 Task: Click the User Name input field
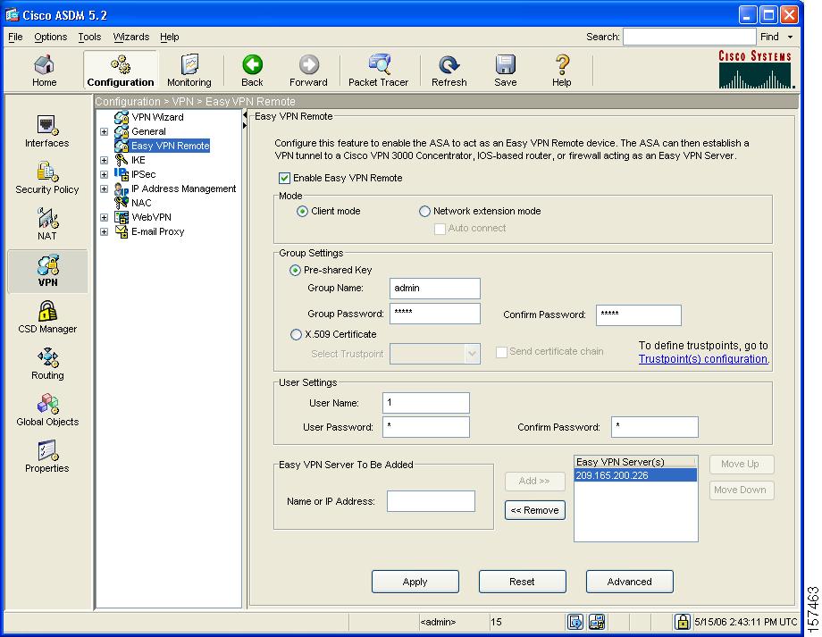(x=426, y=403)
